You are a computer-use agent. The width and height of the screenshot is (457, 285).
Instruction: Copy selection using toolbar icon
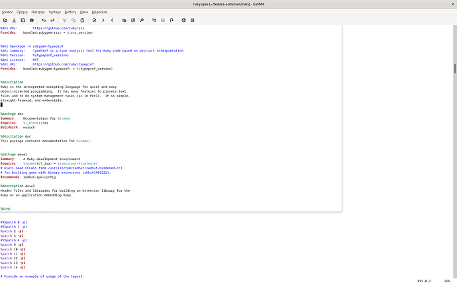click(x=74, y=20)
